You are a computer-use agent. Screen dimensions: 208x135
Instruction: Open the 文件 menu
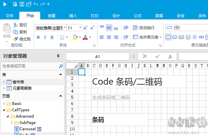(x=9, y=16)
